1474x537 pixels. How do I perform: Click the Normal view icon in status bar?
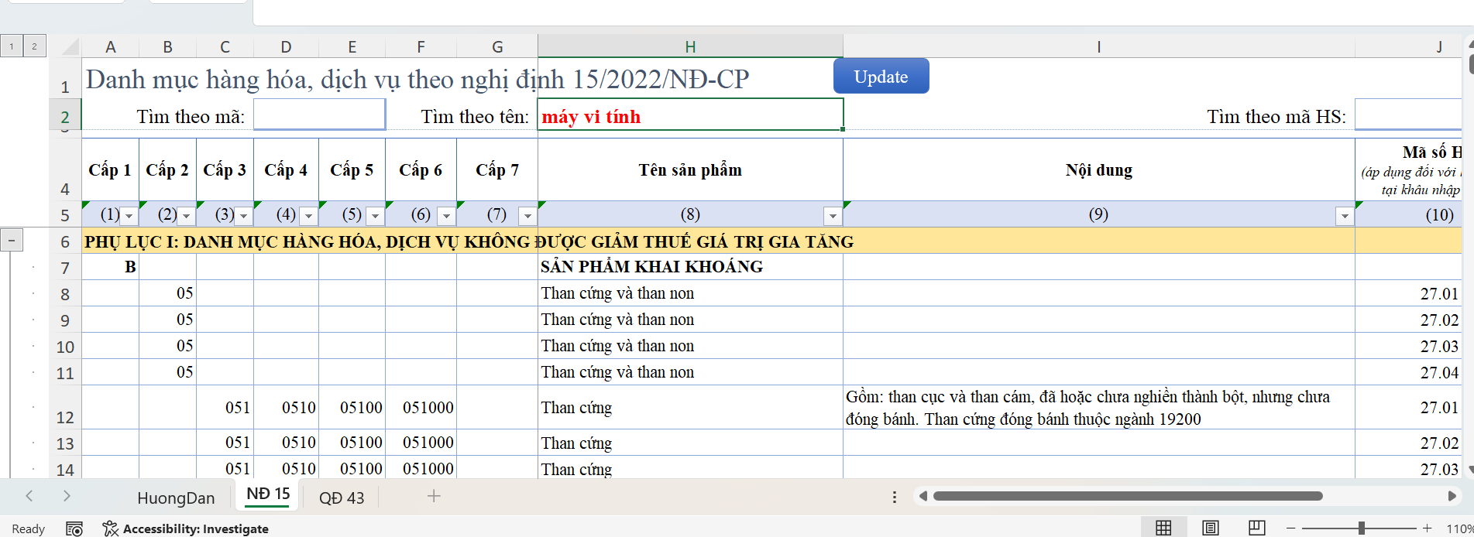[1163, 528]
